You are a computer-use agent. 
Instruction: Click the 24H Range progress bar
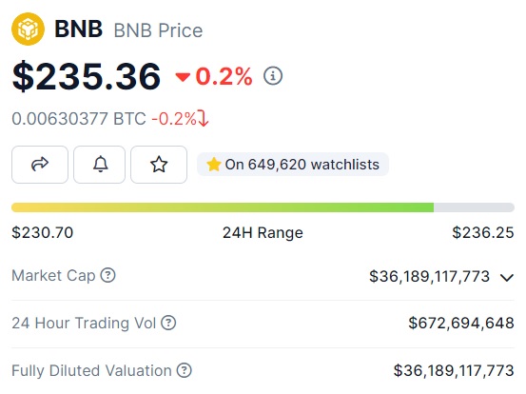click(263, 207)
